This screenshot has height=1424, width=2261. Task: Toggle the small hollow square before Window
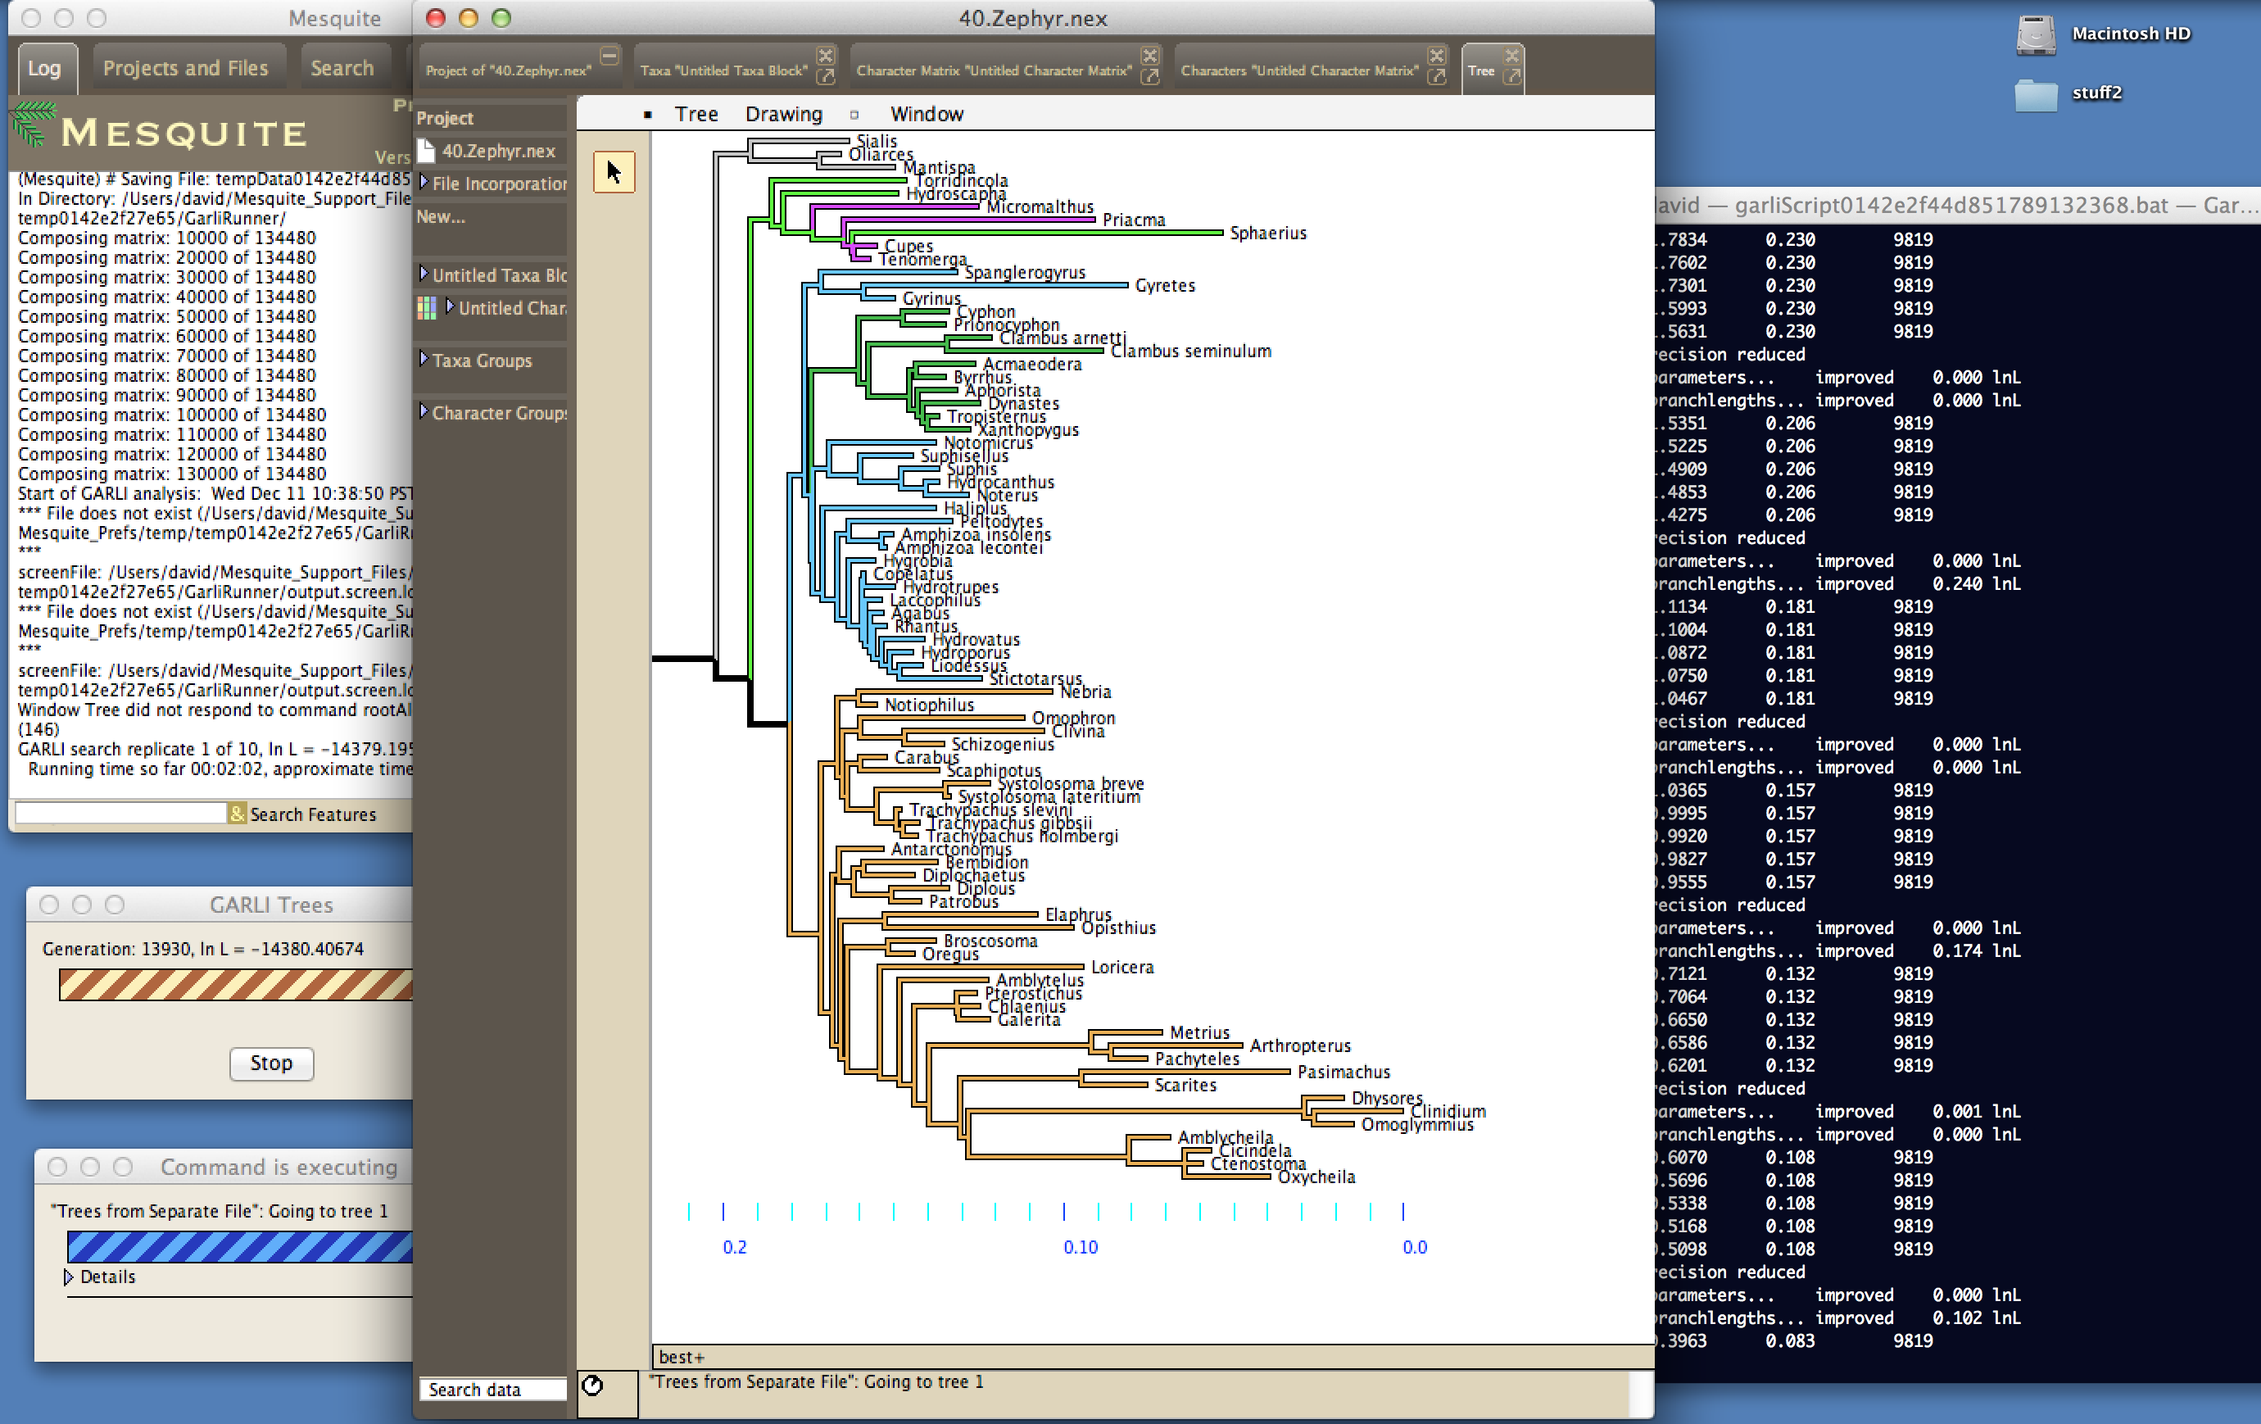[x=854, y=115]
